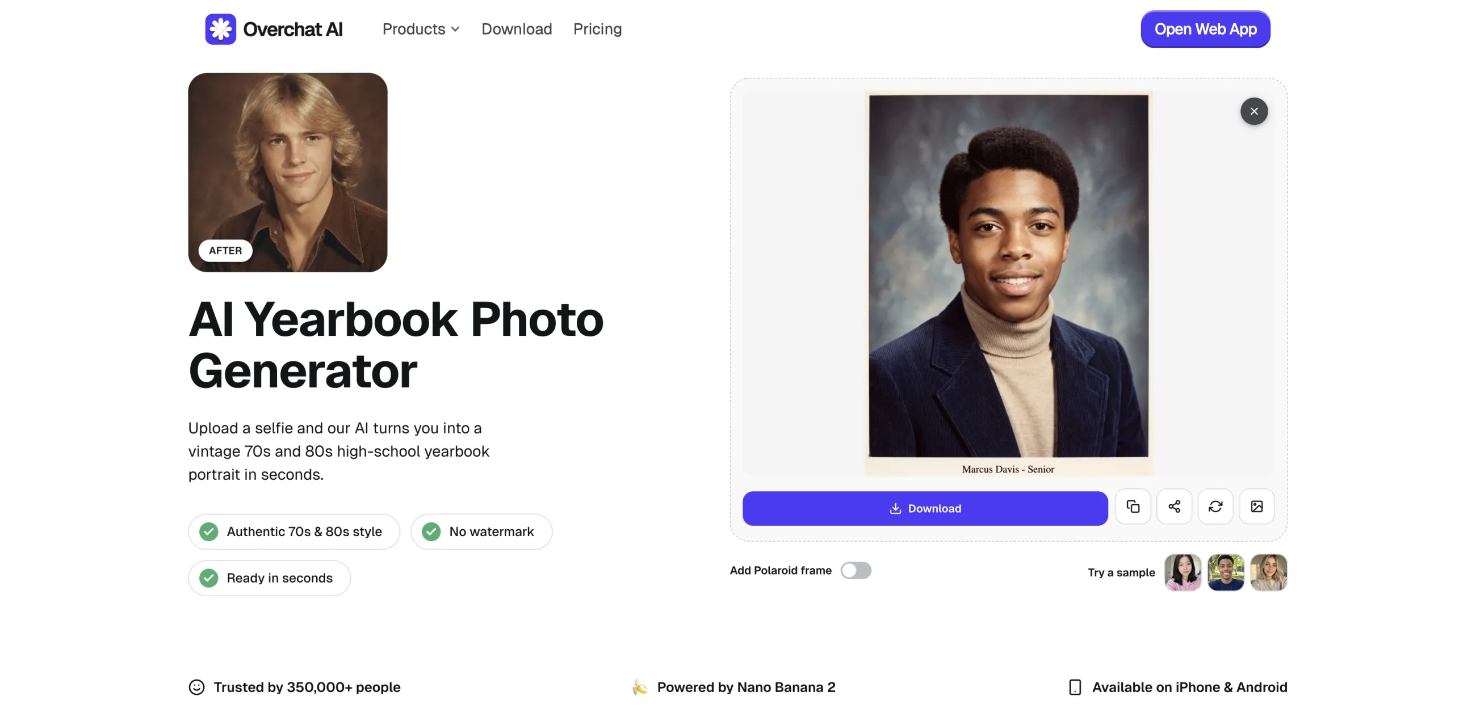Click the Marcus Davis - Senior caption
The height and width of the screenshot is (713, 1476).
click(1008, 469)
